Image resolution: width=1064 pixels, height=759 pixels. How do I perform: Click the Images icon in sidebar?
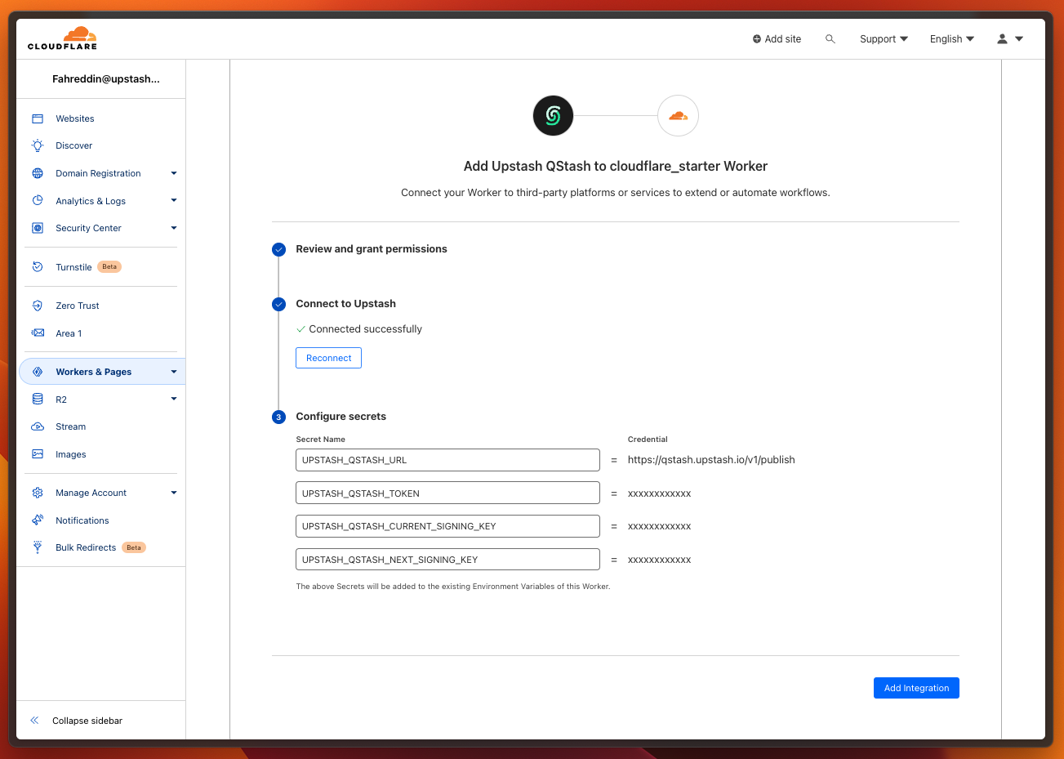click(38, 453)
